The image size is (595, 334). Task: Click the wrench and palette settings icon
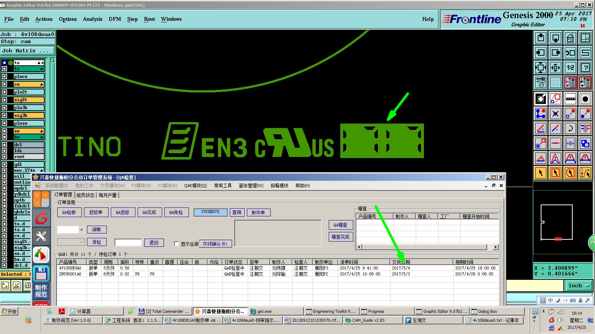click(541, 82)
